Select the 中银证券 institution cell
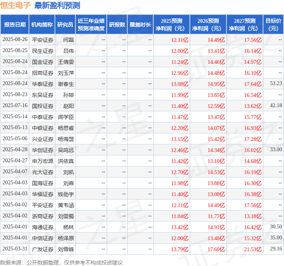Image resolution: width=284 pixels, height=266 pixels. point(43,128)
